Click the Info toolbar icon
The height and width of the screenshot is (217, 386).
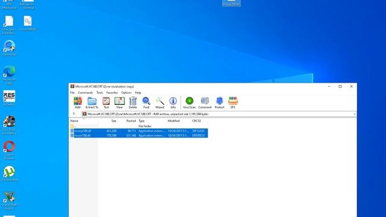click(173, 102)
